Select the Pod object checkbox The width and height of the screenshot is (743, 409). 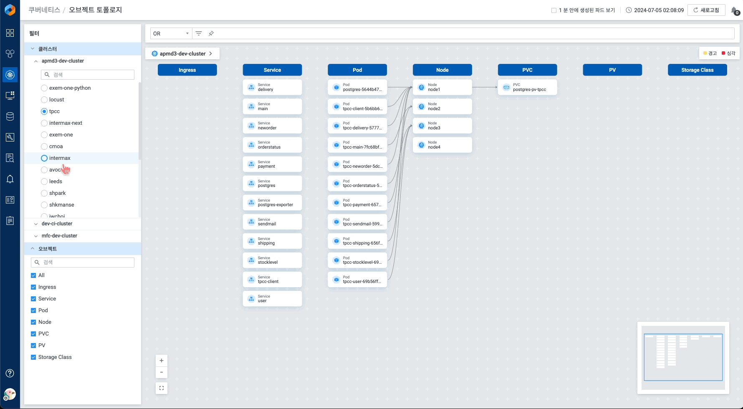click(x=33, y=311)
